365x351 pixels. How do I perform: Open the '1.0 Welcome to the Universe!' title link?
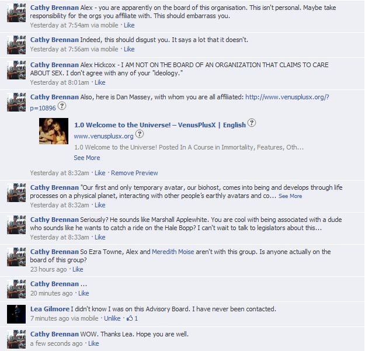pos(160,125)
